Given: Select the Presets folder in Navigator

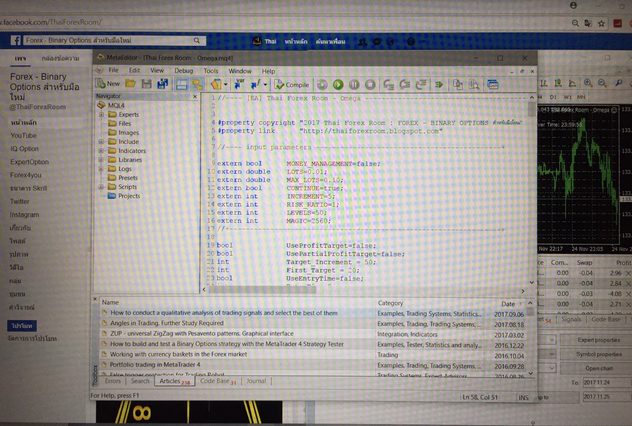Looking at the screenshot, I should point(123,178).
